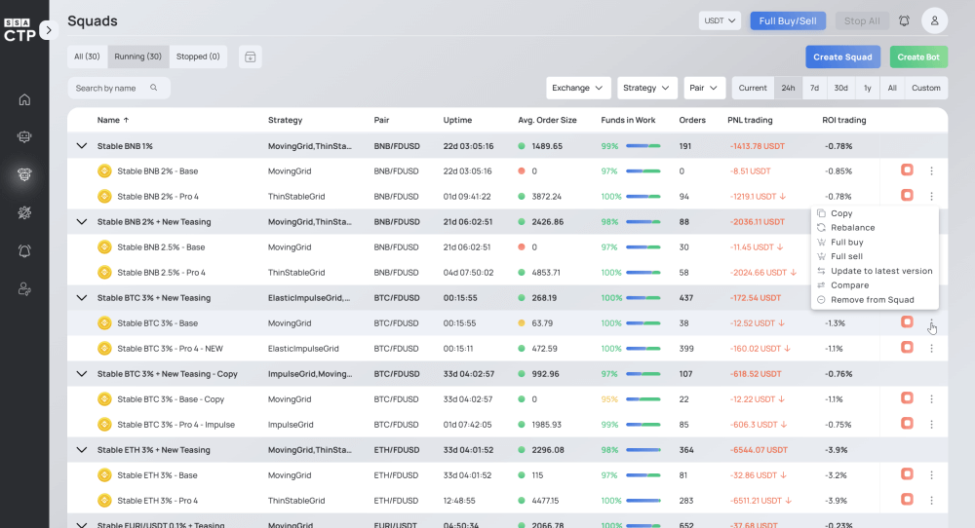Sort the table by Name column
The width and height of the screenshot is (975, 528).
click(x=113, y=120)
